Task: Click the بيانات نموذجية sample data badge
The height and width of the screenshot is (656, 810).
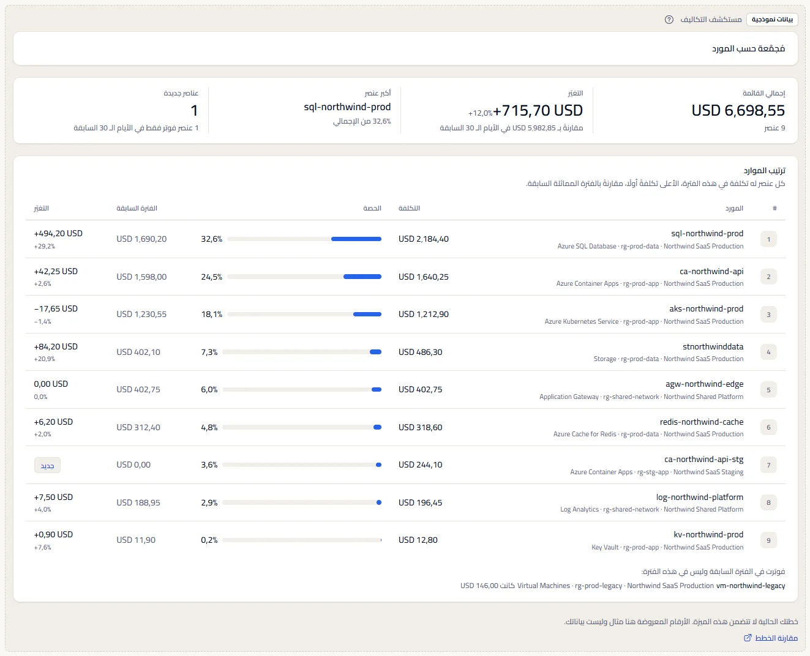Action: 772,20
